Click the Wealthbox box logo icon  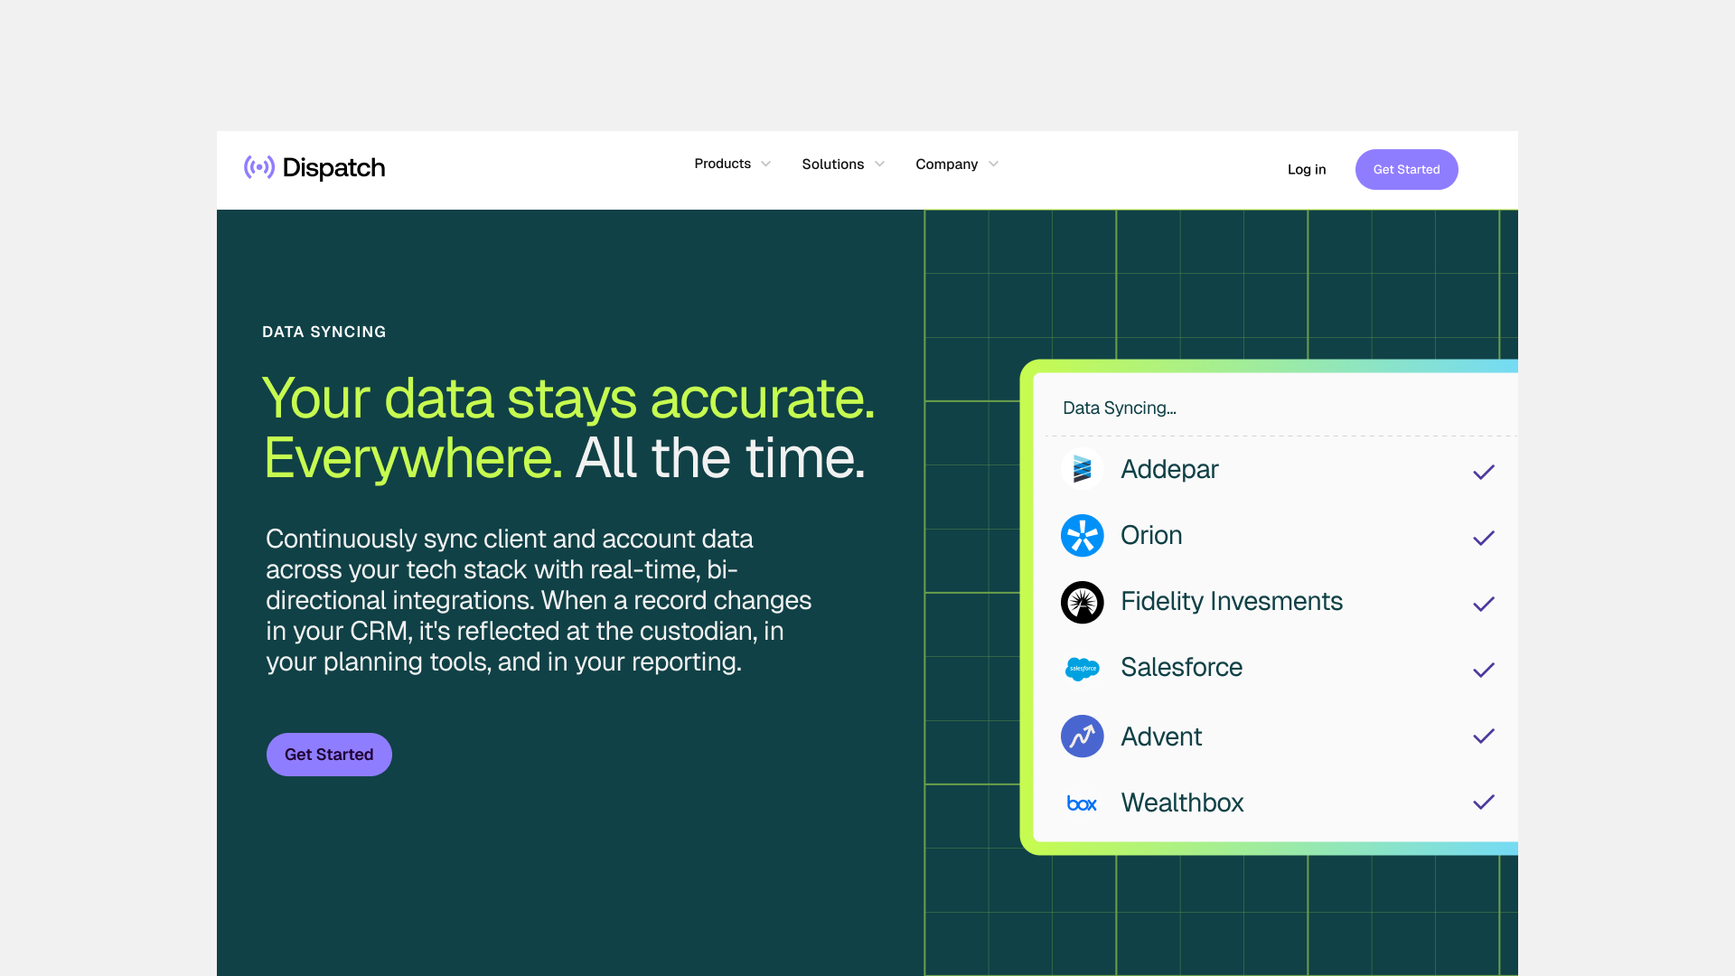pos(1082,803)
